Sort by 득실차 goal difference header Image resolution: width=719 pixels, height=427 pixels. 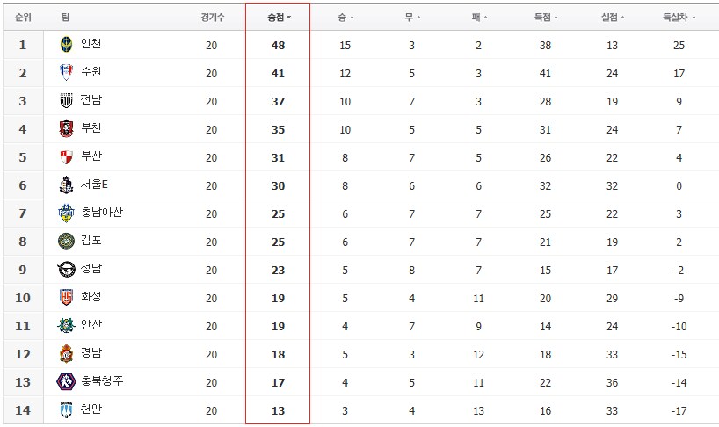[x=679, y=18]
